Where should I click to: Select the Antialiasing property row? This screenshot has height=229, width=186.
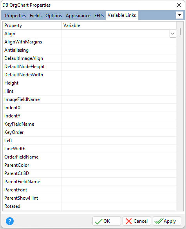[89, 50]
